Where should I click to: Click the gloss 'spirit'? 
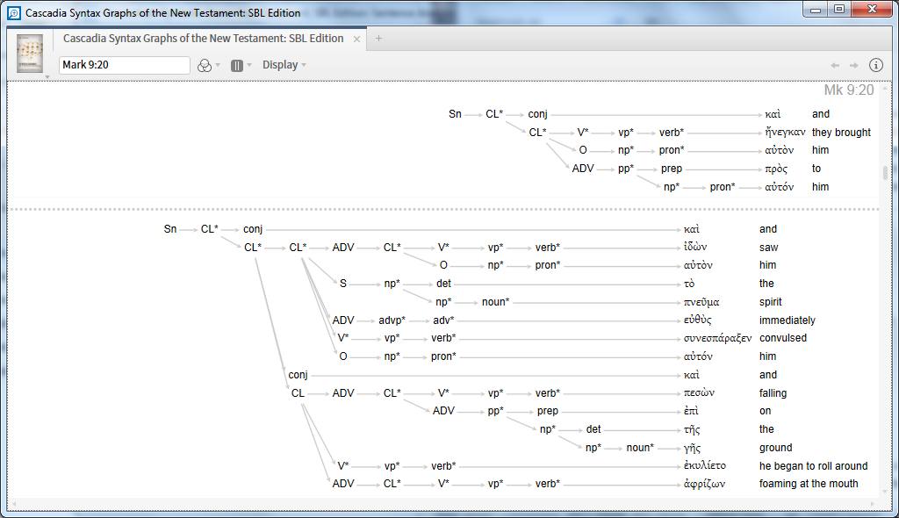[770, 302]
